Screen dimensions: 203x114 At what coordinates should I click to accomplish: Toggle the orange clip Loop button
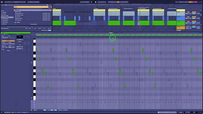(x=8, y=41)
